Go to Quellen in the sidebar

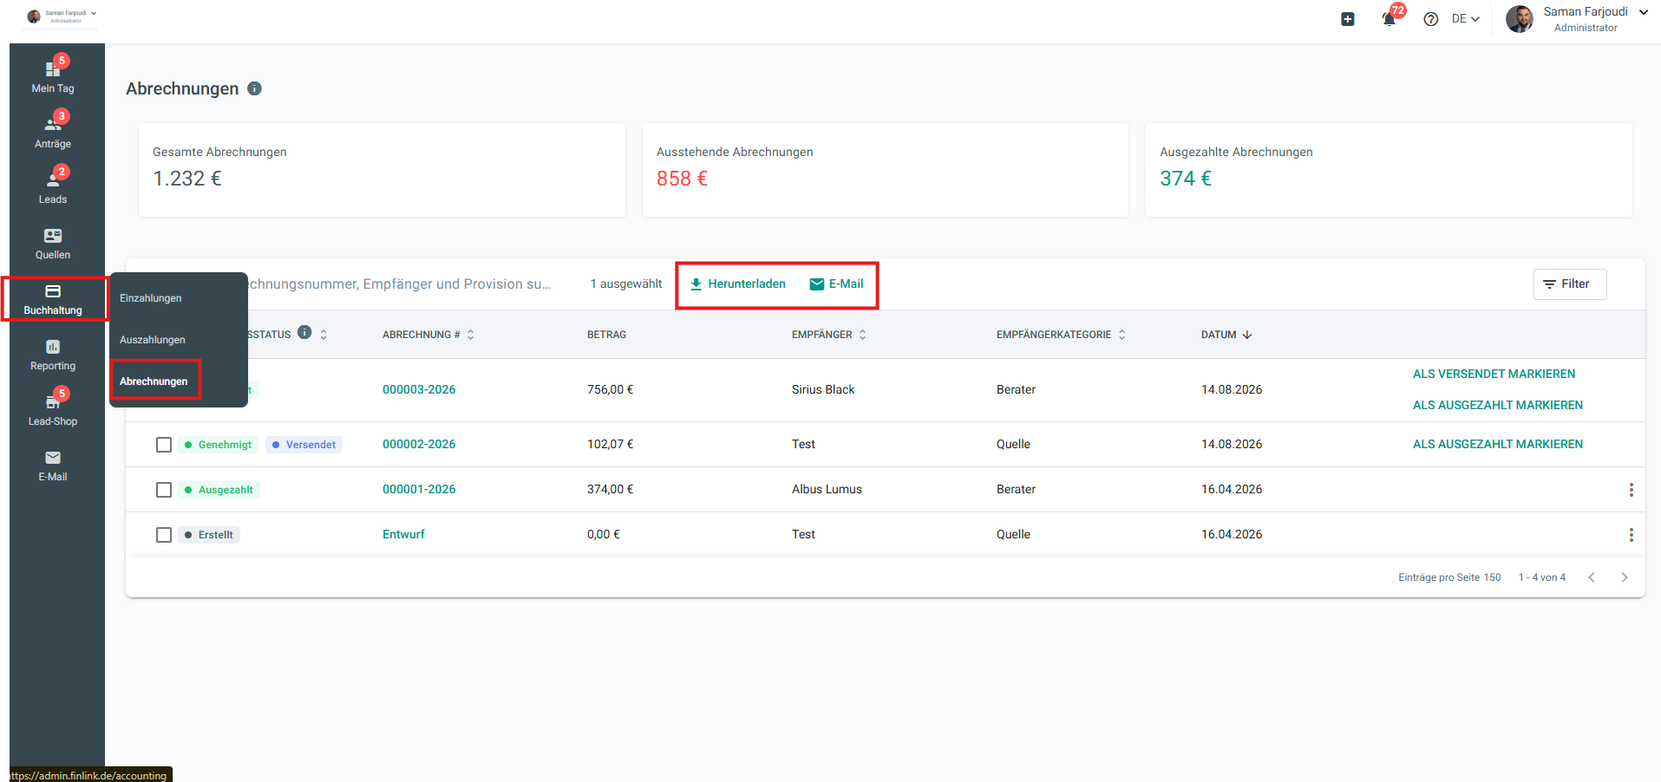click(x=53, y=242)
